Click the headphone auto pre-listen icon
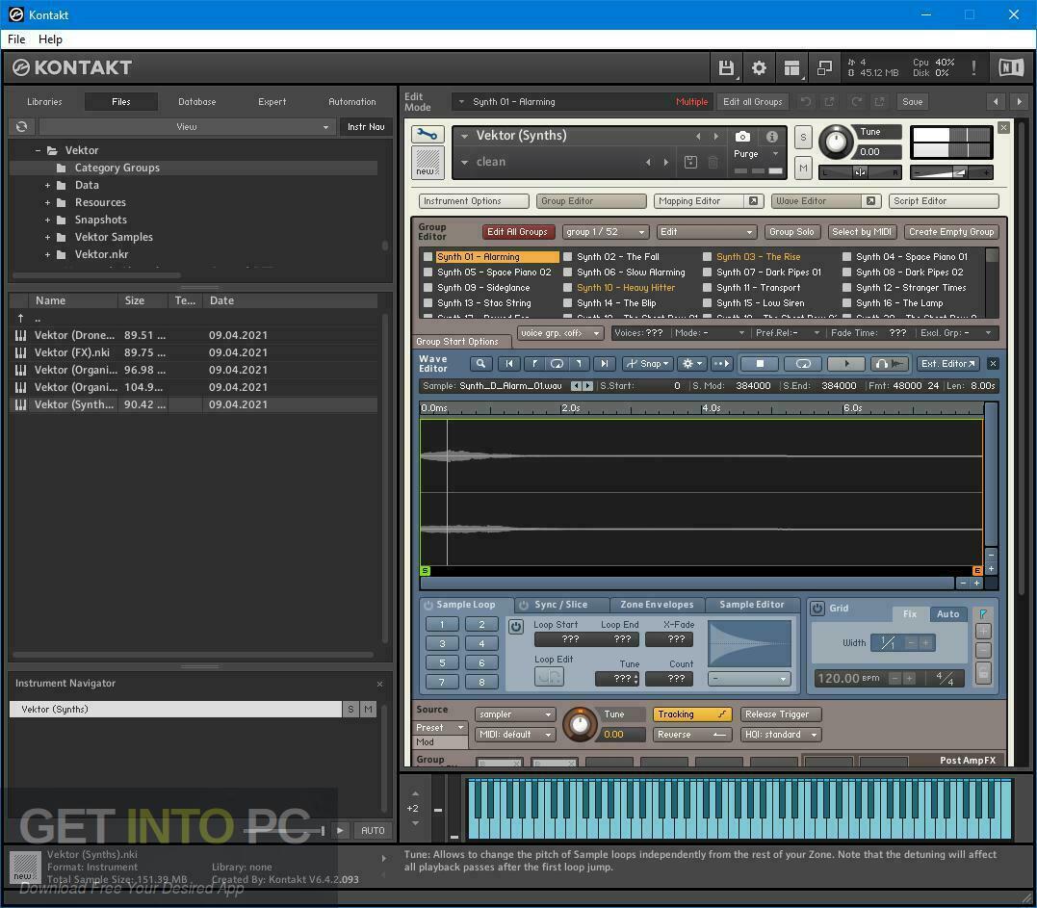The image size is (1037, 908). [x=889, y=363]
